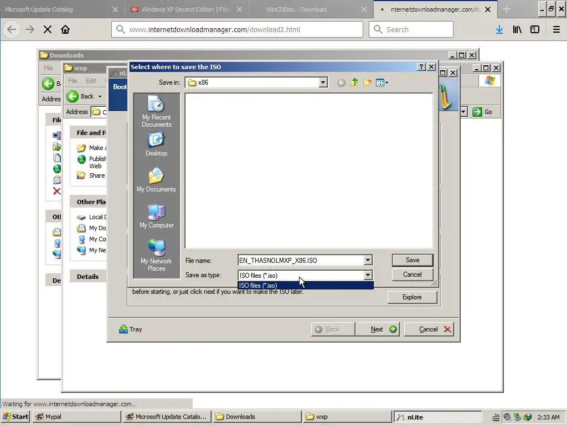Click the disabled Back button in nLite
567x425 pixels.
click(332, 329)
